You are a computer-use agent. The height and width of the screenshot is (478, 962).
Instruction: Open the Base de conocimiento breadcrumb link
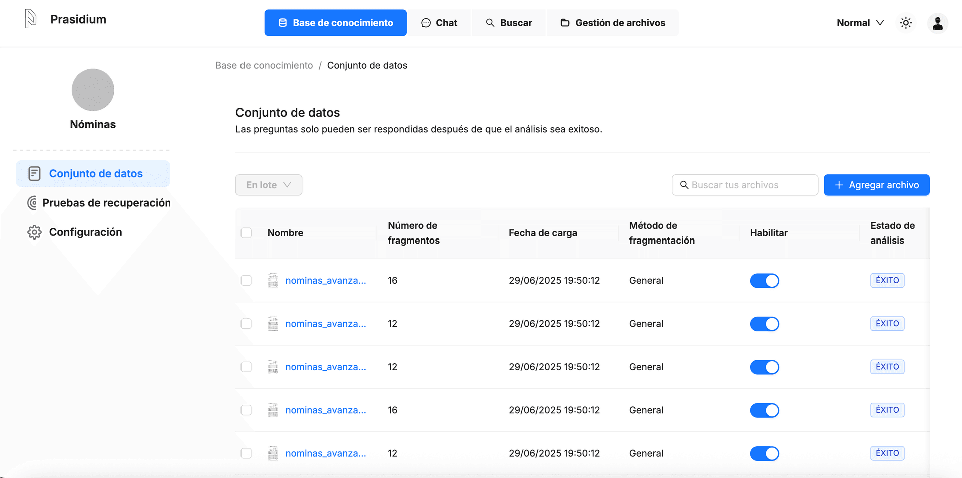(264, 65)
